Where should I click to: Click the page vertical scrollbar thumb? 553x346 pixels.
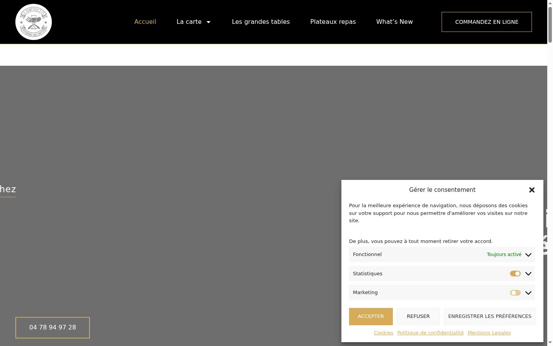coord(550,24)
